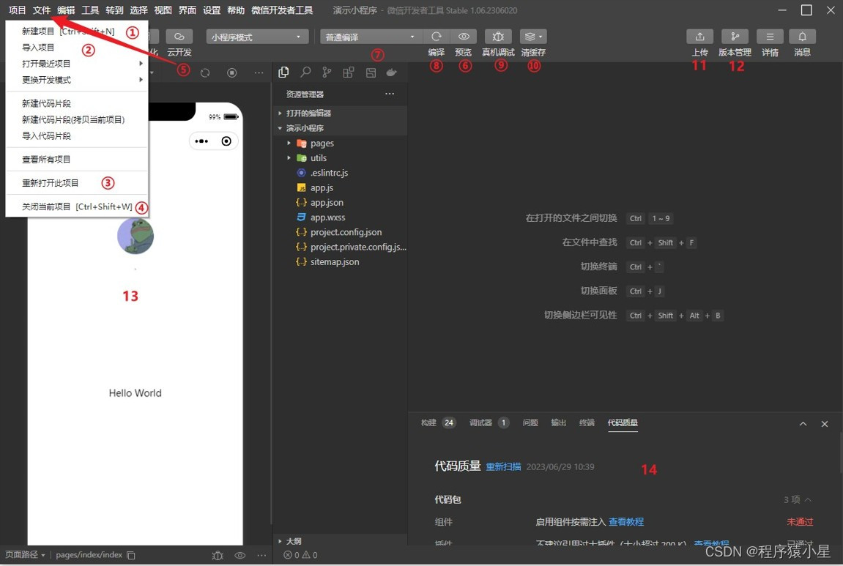Open the search magnifier icon in sidebar

pos(305,72)
